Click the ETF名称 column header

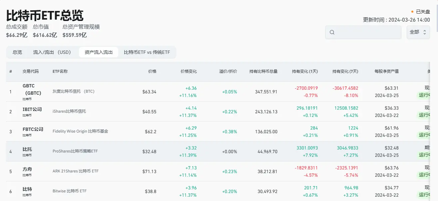[x=60, y=71]
